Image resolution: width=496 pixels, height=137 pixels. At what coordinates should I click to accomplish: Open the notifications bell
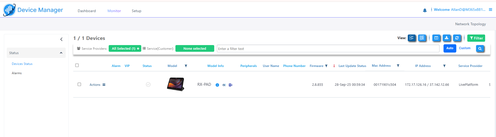click(425, 10)
